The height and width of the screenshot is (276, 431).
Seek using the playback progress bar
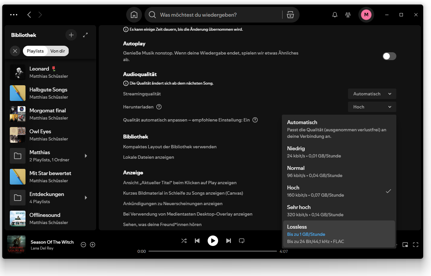pyautogui.click(x=213, y=251)
